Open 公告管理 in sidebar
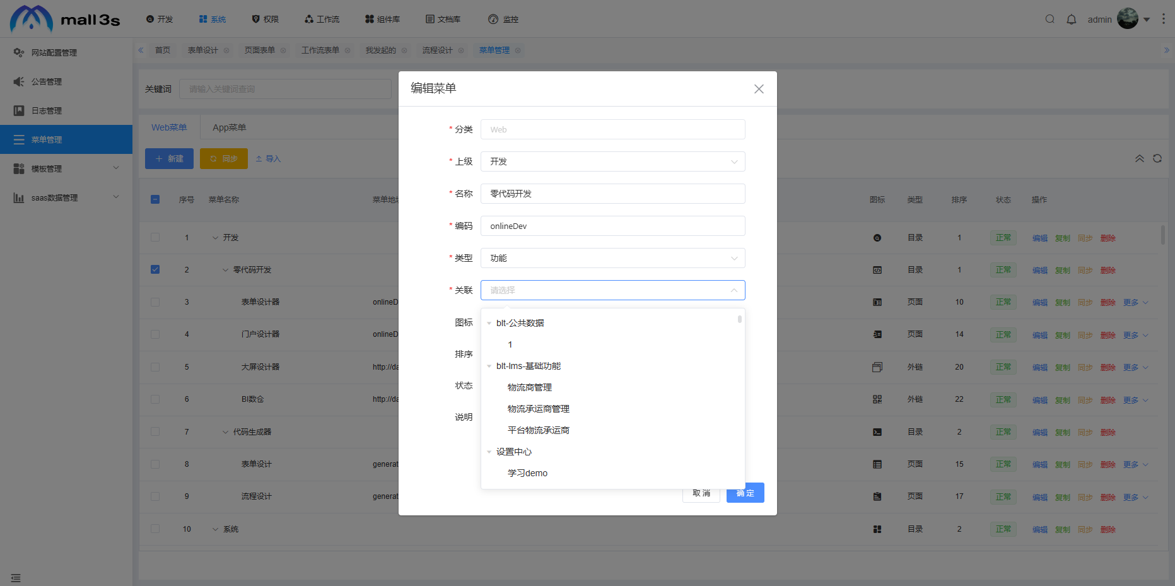 66,81
